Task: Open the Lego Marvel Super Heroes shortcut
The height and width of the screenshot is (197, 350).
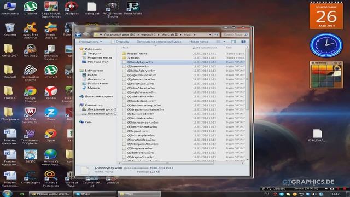Action: click(51, 9)
